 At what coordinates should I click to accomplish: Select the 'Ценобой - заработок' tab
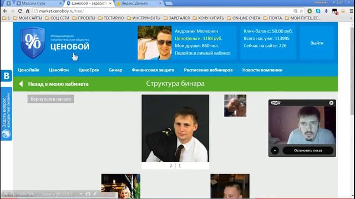coord(88,3)
